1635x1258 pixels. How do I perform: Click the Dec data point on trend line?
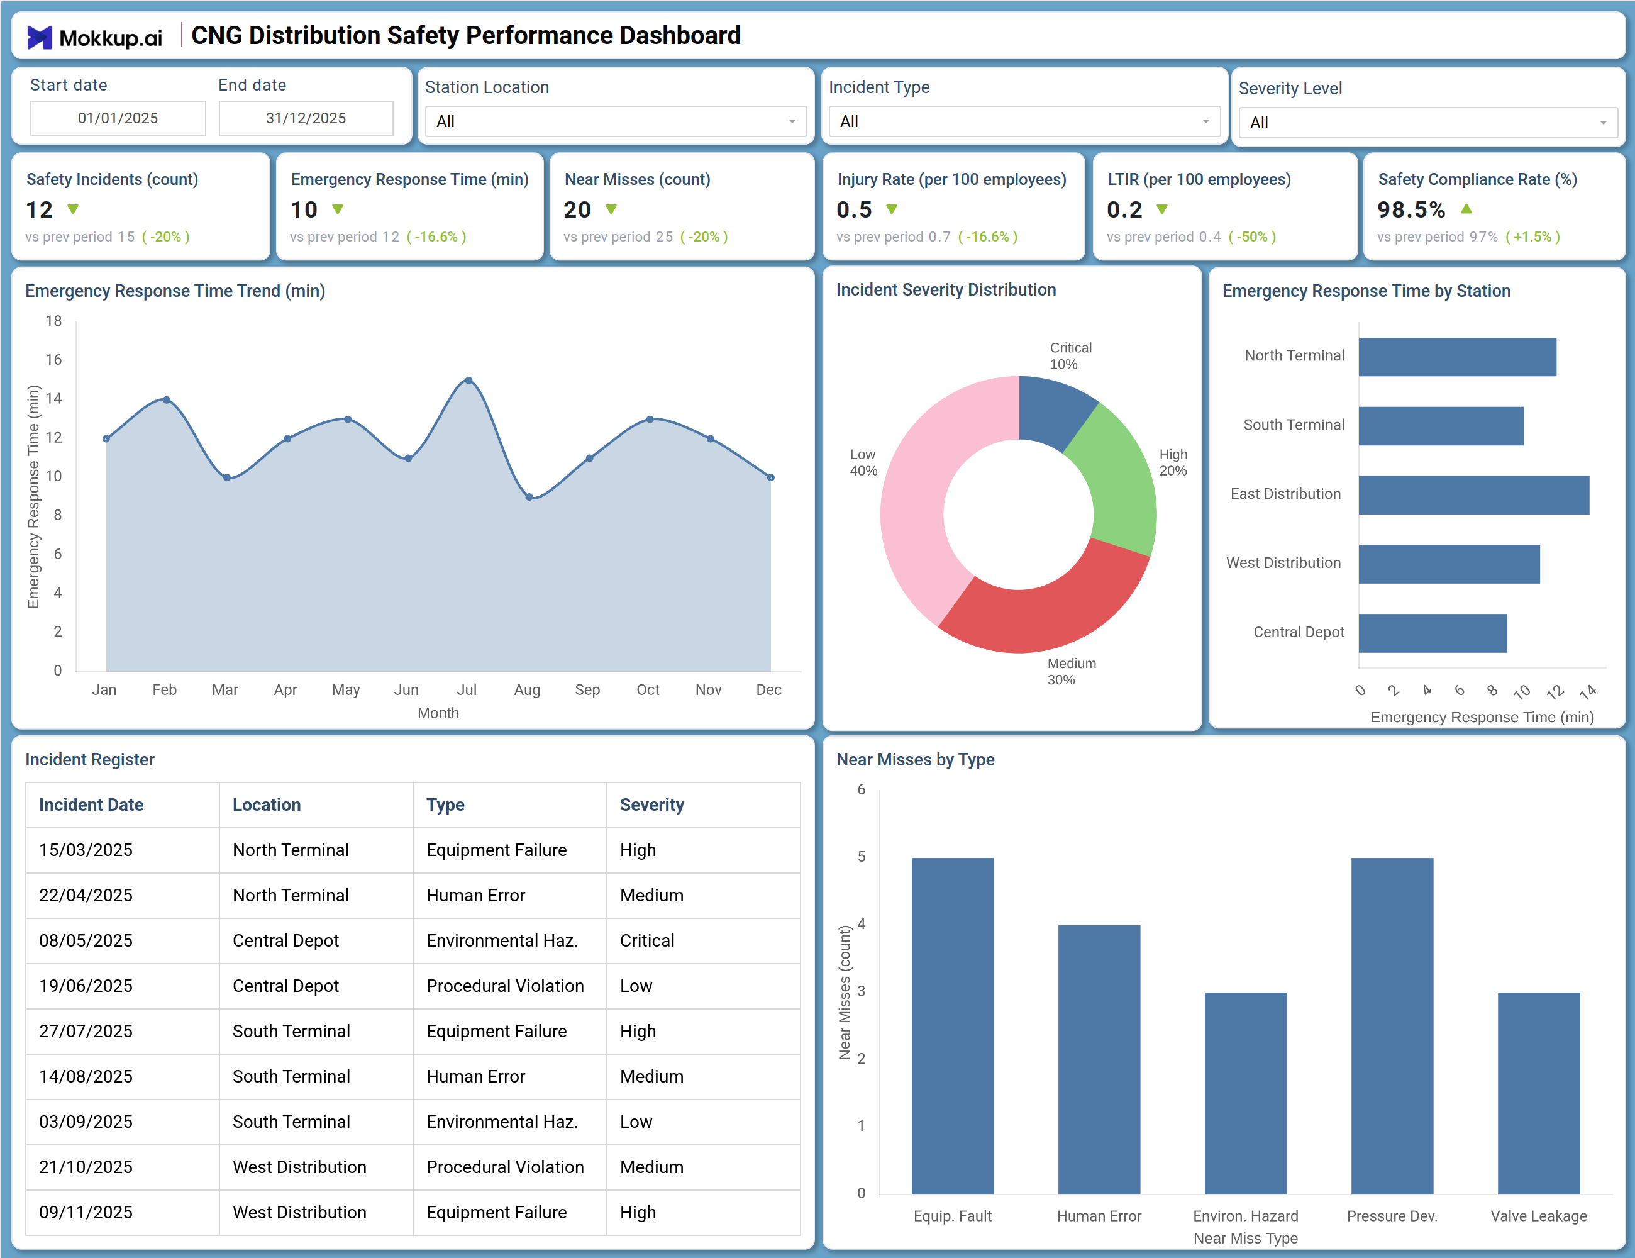770,478
